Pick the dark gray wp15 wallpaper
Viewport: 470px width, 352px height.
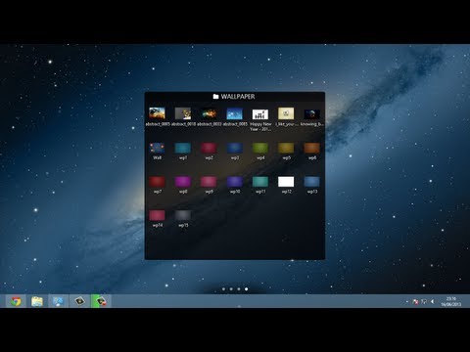tap(183, 215)
